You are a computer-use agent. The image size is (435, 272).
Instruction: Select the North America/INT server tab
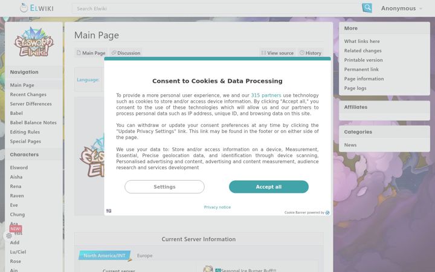(x=104, y=255)
